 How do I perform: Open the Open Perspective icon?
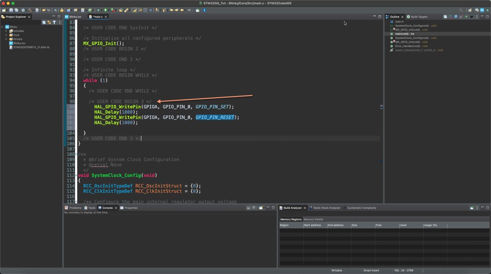pyautogui.click(x=470, y=10)
